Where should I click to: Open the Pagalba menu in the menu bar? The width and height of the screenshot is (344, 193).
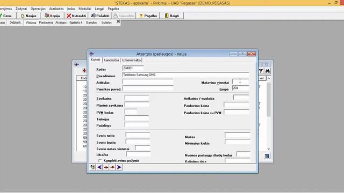coord(113,9)
